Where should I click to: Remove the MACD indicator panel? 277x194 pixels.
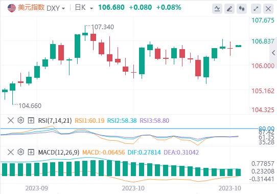tap(11, 152)
